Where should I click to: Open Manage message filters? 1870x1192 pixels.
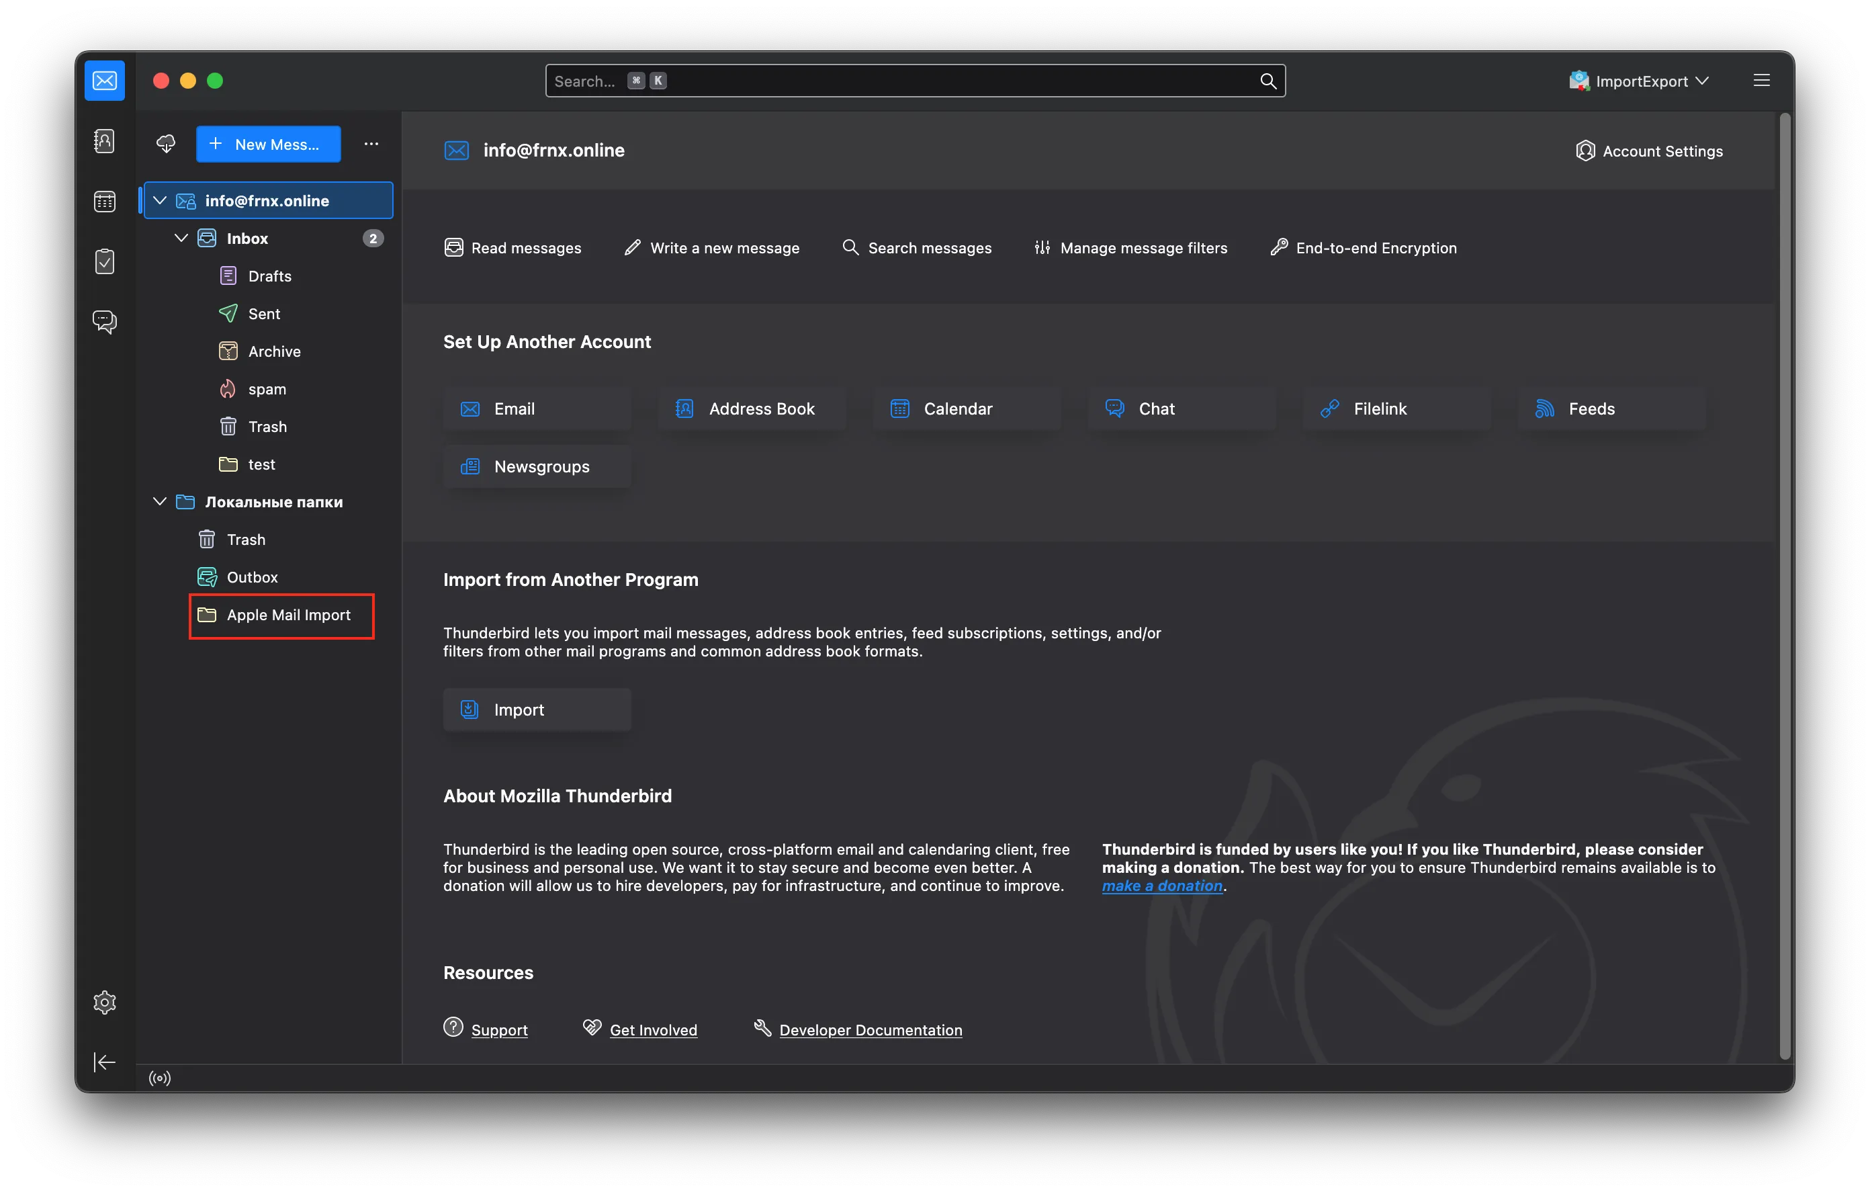tap(1130, 248)
